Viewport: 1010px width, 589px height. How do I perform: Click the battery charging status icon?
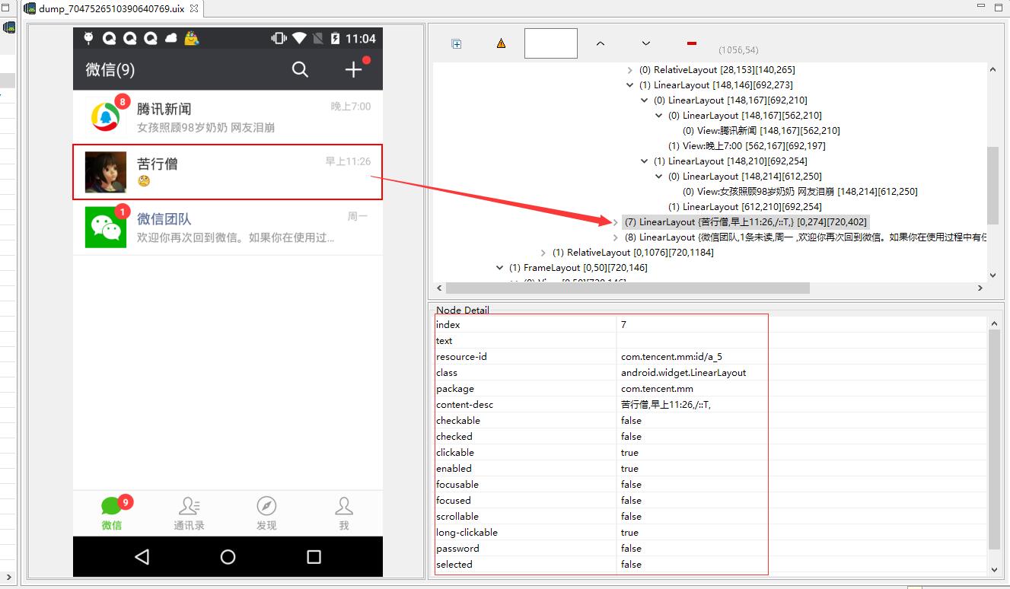(x=336, y=38)
